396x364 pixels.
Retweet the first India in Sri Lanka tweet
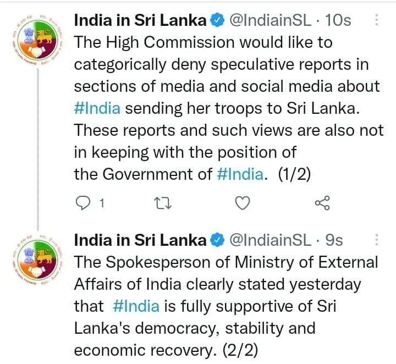point(163,203)
